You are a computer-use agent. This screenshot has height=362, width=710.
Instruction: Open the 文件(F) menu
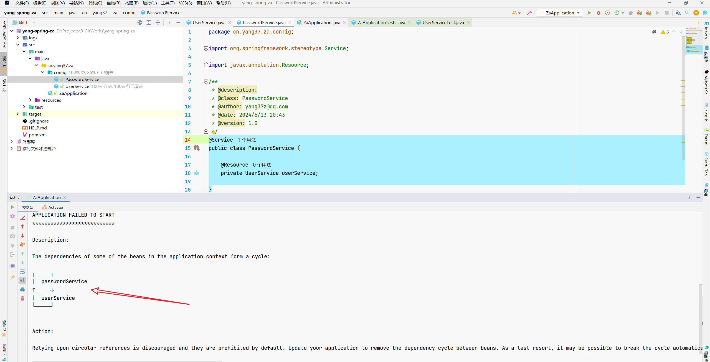point(22,3)
